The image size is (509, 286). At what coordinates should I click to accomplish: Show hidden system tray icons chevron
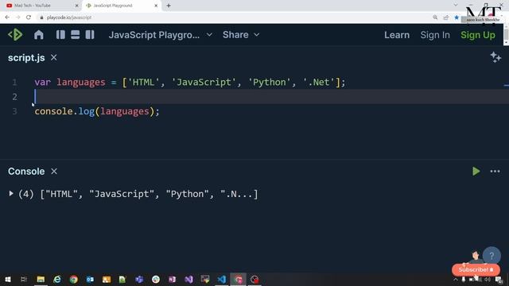tap(456, 280)
